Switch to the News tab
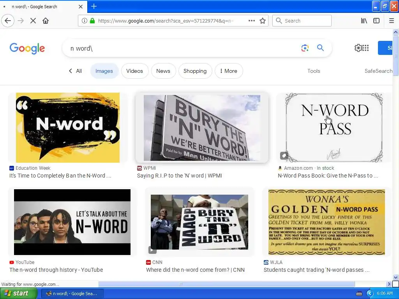Image resolution: width=399 pixels, height=299 pixels. (163, 71)
